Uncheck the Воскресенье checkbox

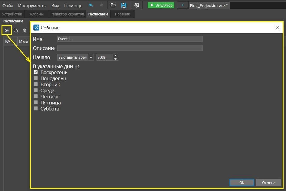(36, 72)
